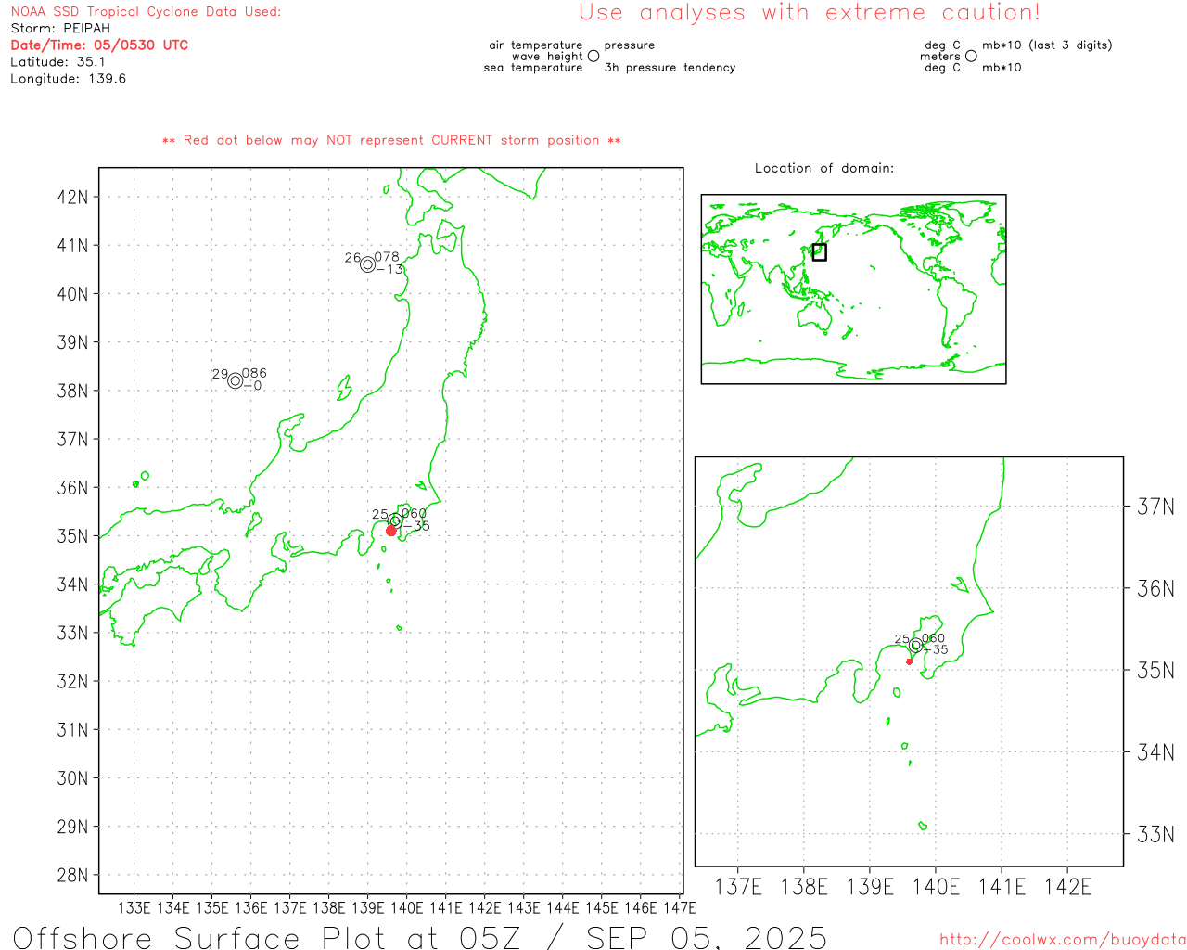Click the 33N label on inset map
1187x950 pixels.
pyautogui.click(x=1155, y=834)
